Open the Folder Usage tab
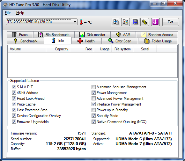 click(x=158, y=41)
